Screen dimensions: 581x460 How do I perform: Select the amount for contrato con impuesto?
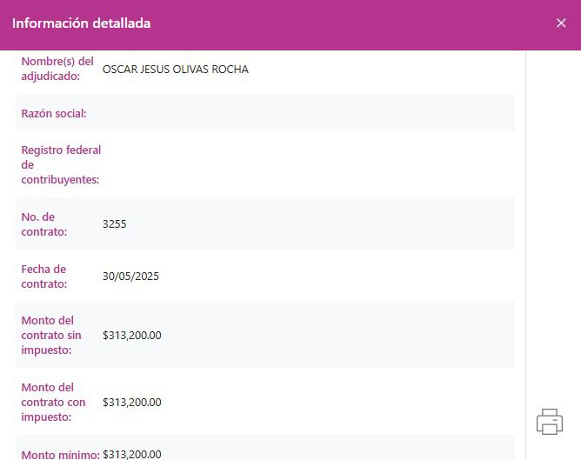click(131, 403)
